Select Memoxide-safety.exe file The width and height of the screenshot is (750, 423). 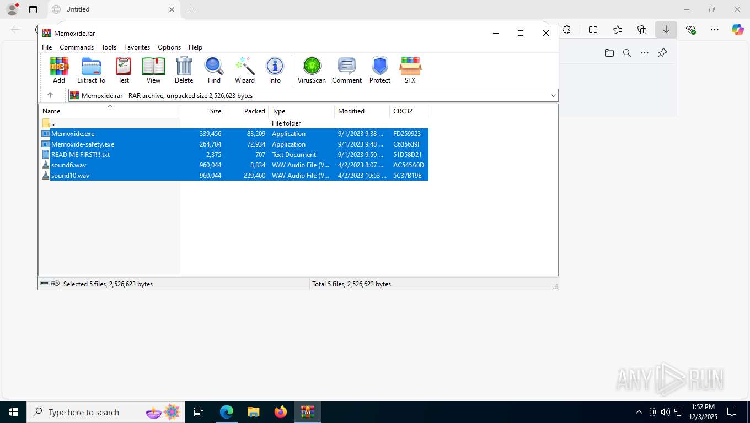point(234,144)
